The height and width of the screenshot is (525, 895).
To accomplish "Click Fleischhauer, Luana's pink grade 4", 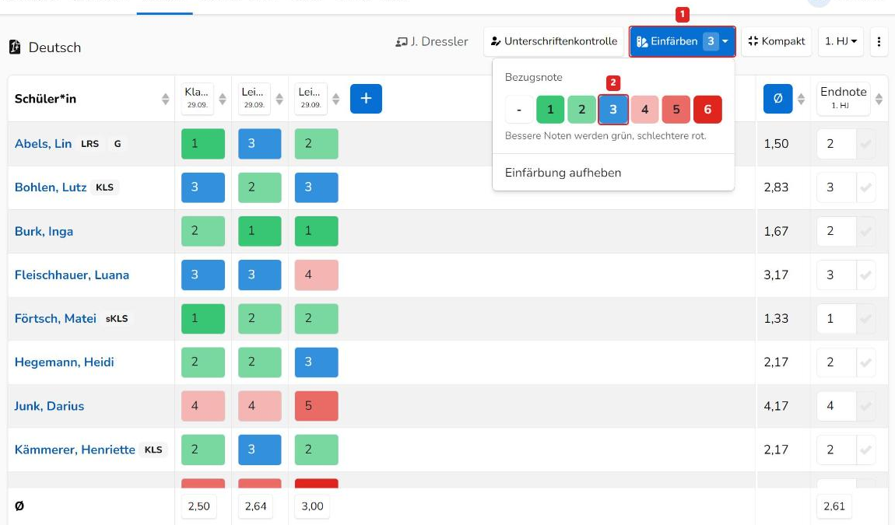I will (316, 275).
